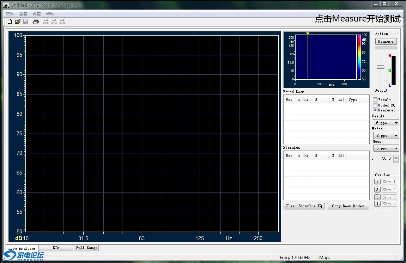Start measurement with the Measure button
The height and width of the screenshot is (263, 406).
[386, 41]
